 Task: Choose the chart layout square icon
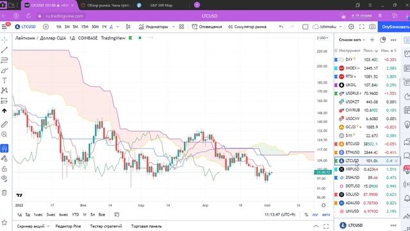click(x=305, y=27)
